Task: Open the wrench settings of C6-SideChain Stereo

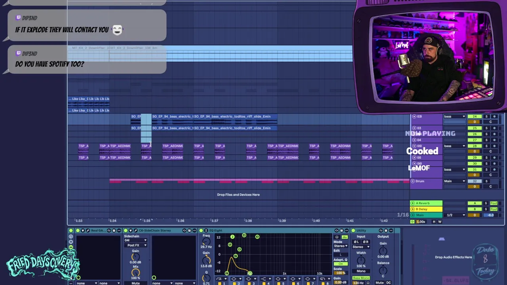Action: click(135, 230)
